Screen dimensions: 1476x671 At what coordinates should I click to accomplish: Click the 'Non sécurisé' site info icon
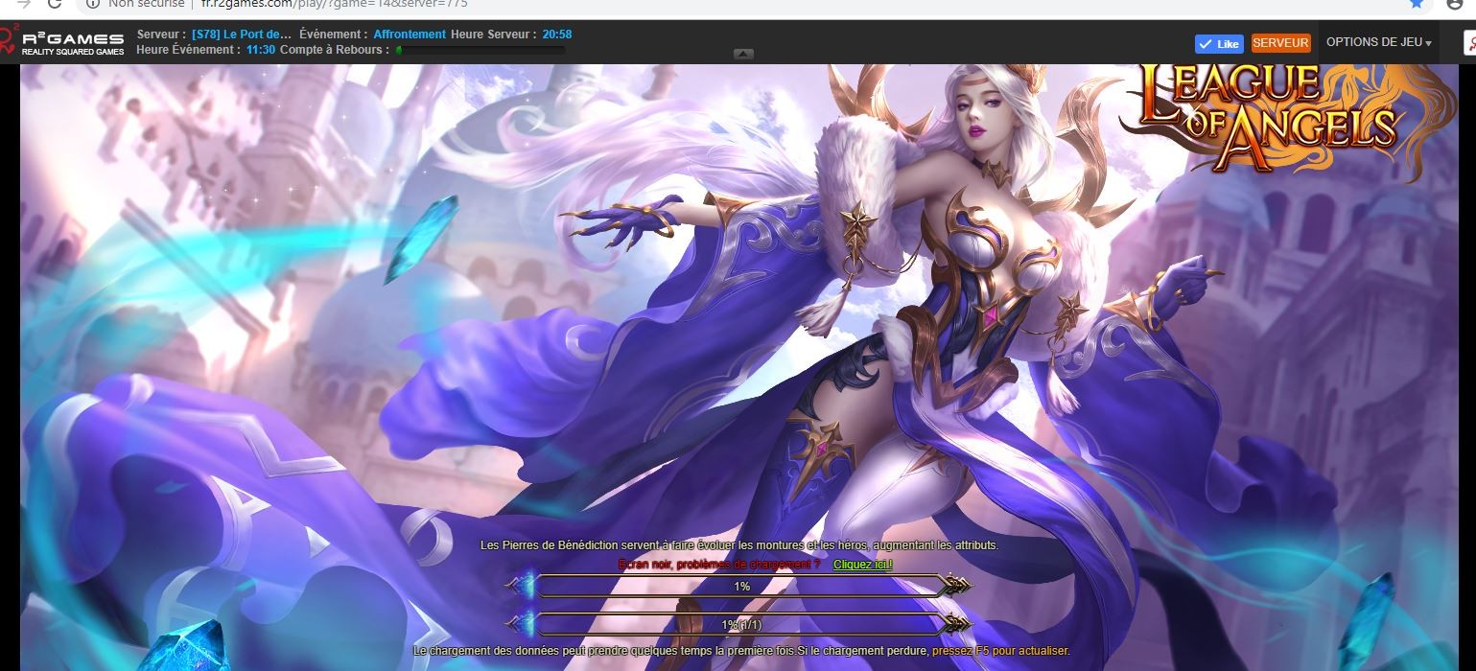(93, 3)
